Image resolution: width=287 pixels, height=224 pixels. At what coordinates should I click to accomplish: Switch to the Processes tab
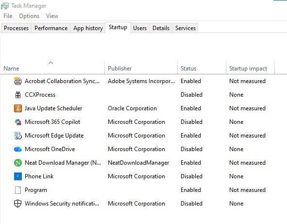tap(16, 28)
